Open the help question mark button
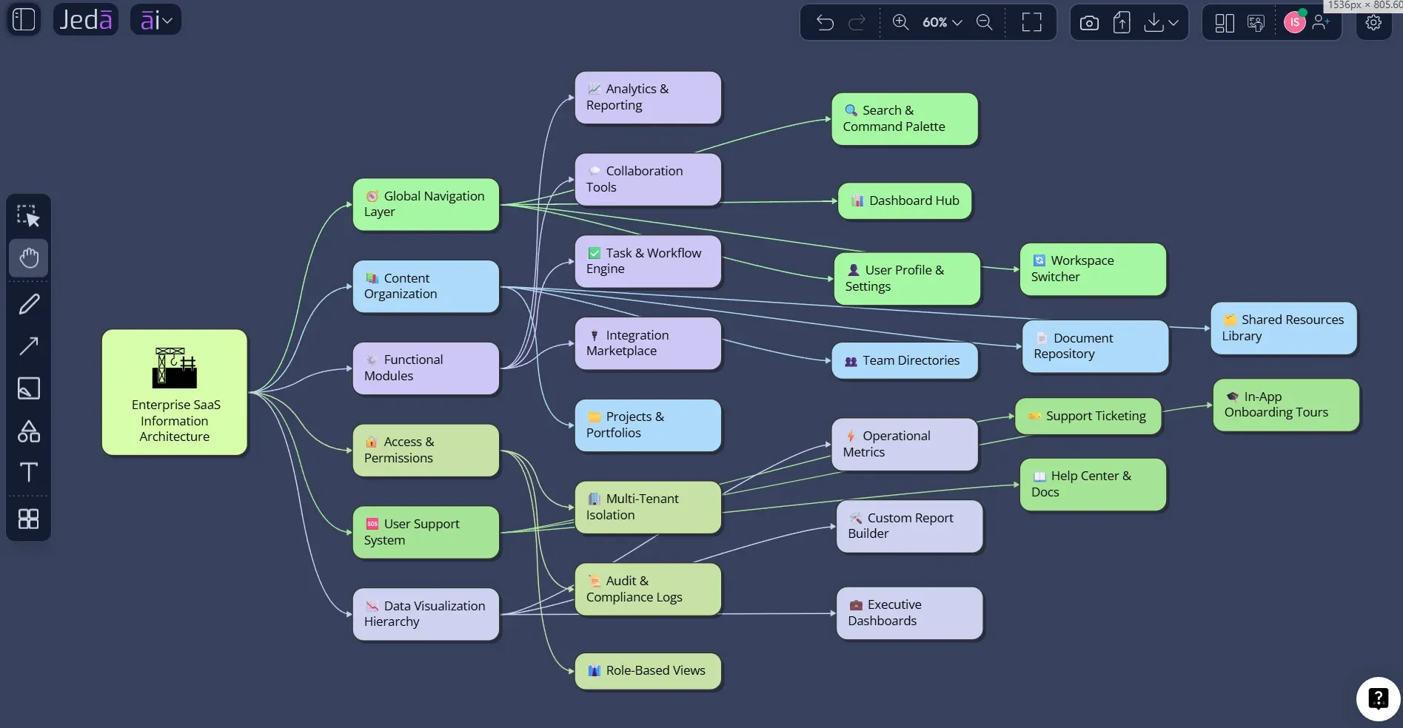This screenshot has width=1403, height=728. pos(1378,698)
